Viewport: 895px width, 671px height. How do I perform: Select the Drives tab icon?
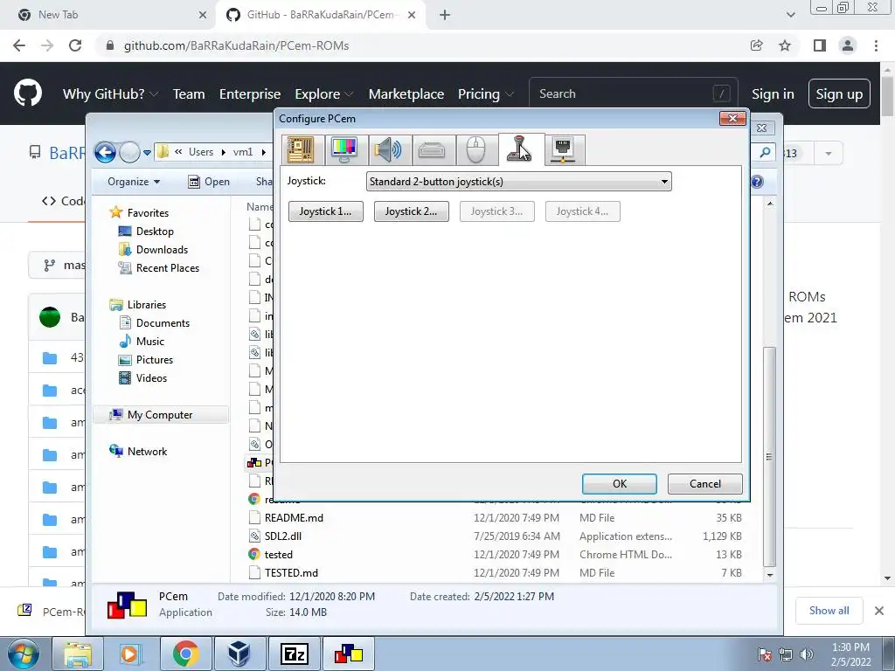coord(433,150)
